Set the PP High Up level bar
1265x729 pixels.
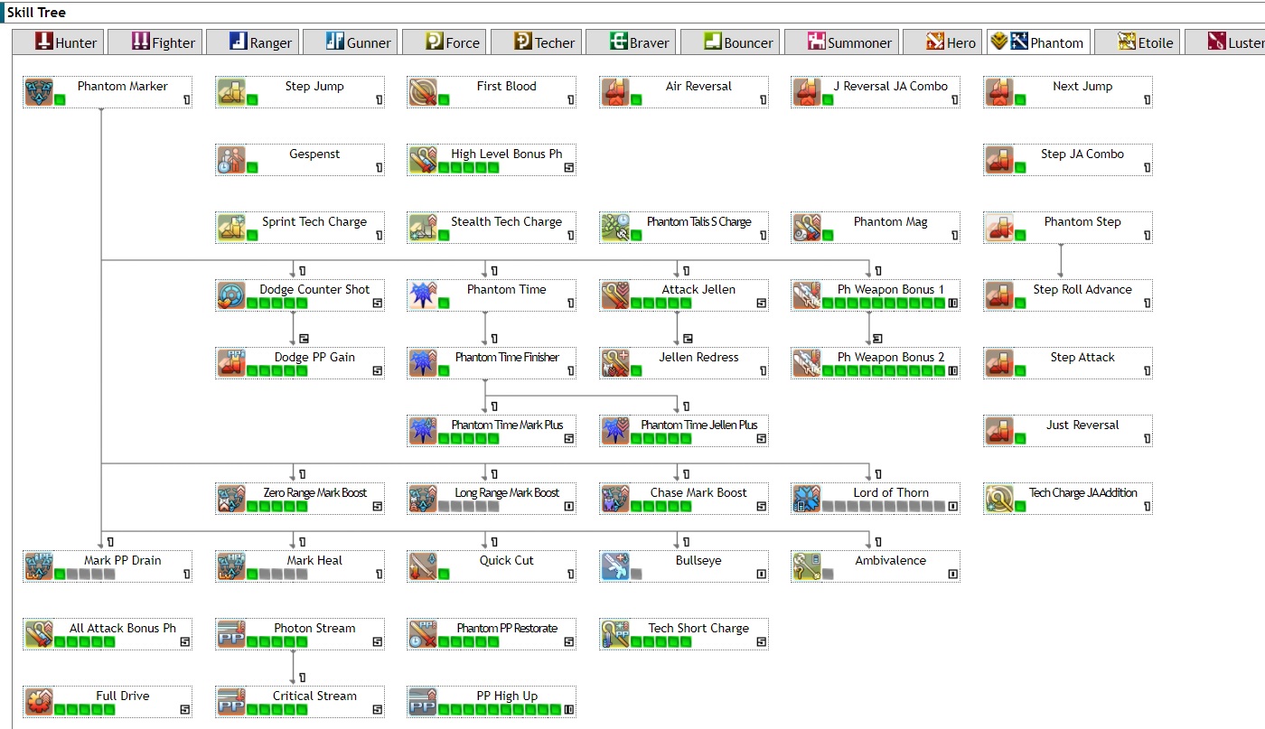point(499,710)
